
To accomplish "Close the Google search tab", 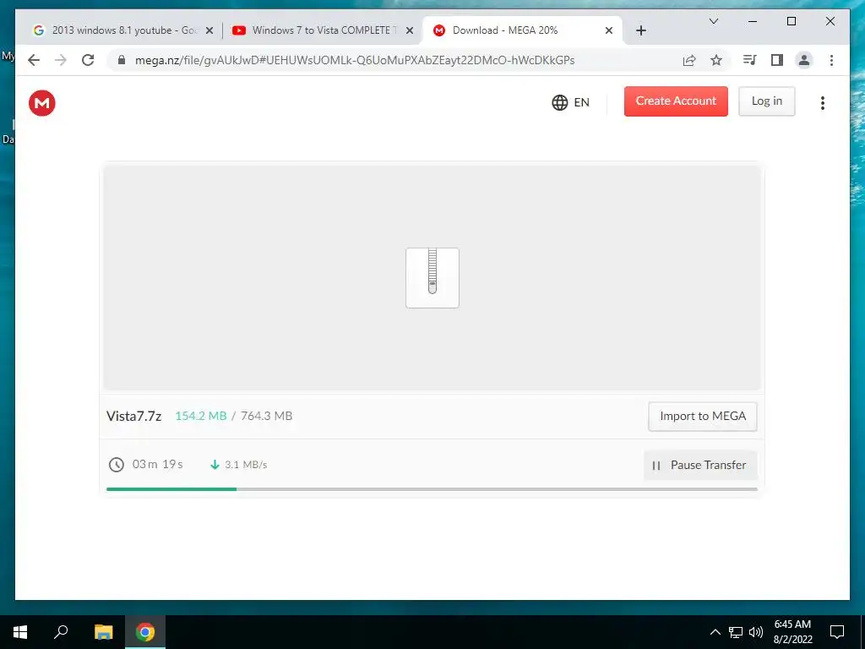I will pyautogui.click(x=209, y=31).
